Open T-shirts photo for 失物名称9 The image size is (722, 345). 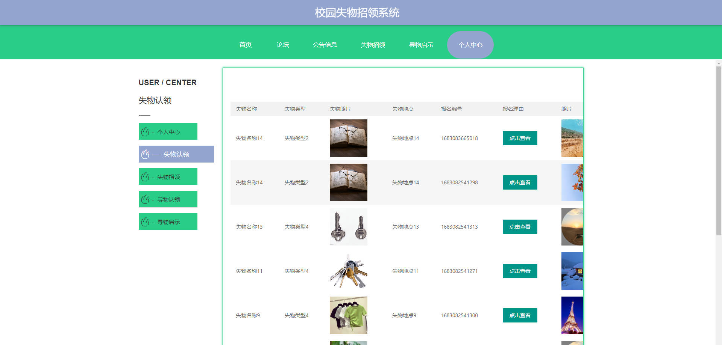[x=349, y=315]
